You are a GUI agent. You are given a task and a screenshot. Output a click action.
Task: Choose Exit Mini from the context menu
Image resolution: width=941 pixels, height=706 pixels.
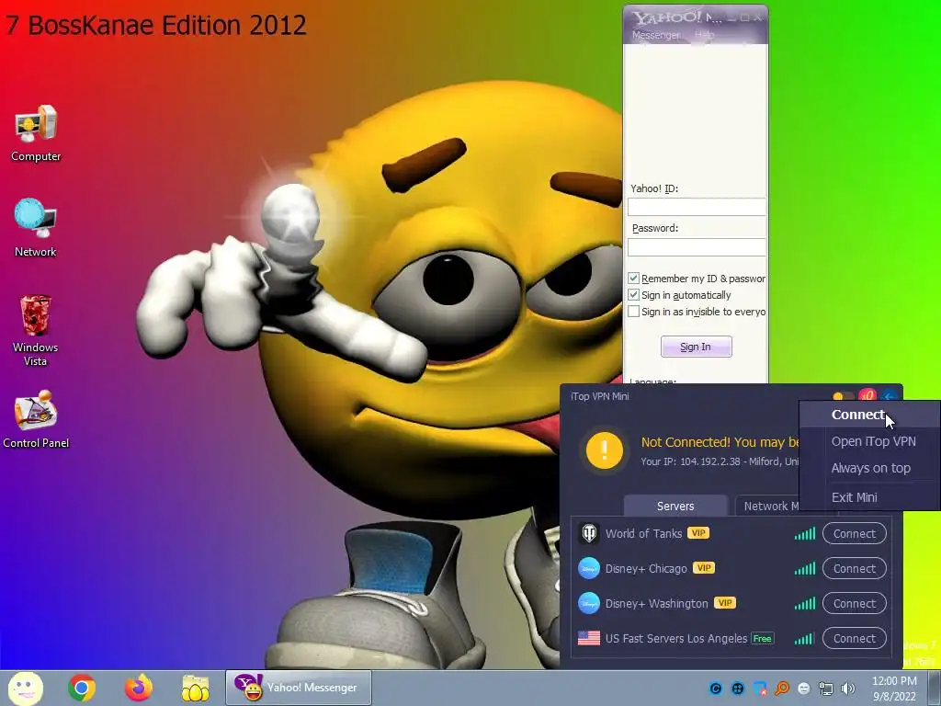click(870, 497)
